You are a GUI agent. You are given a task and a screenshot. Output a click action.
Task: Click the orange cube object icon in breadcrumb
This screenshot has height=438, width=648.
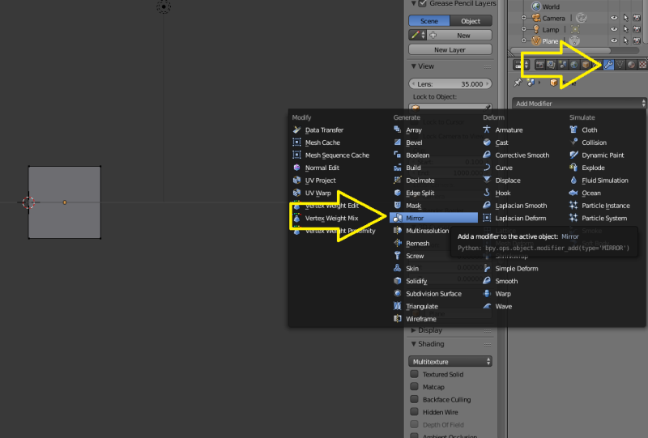click(x=554, y=83)
